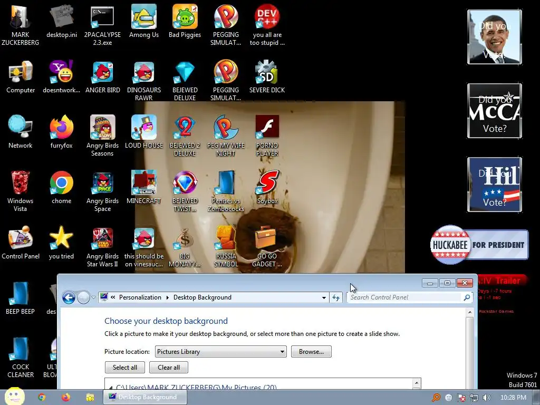Click the Hillary 'Did you Vote?' gadget
540x405 pixels.
coord(495,185)
